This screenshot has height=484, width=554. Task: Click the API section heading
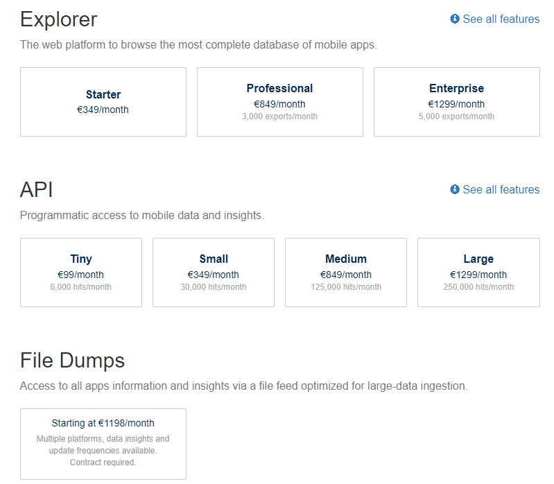37,190
